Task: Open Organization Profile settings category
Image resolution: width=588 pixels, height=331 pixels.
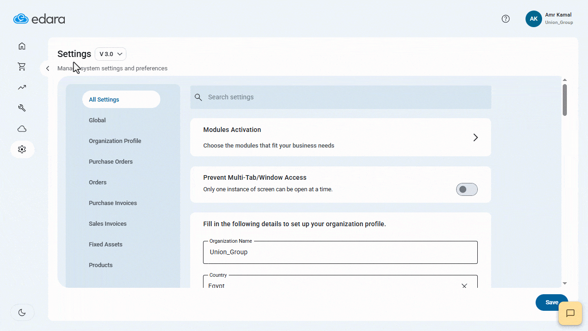Action: click(115, 141)
